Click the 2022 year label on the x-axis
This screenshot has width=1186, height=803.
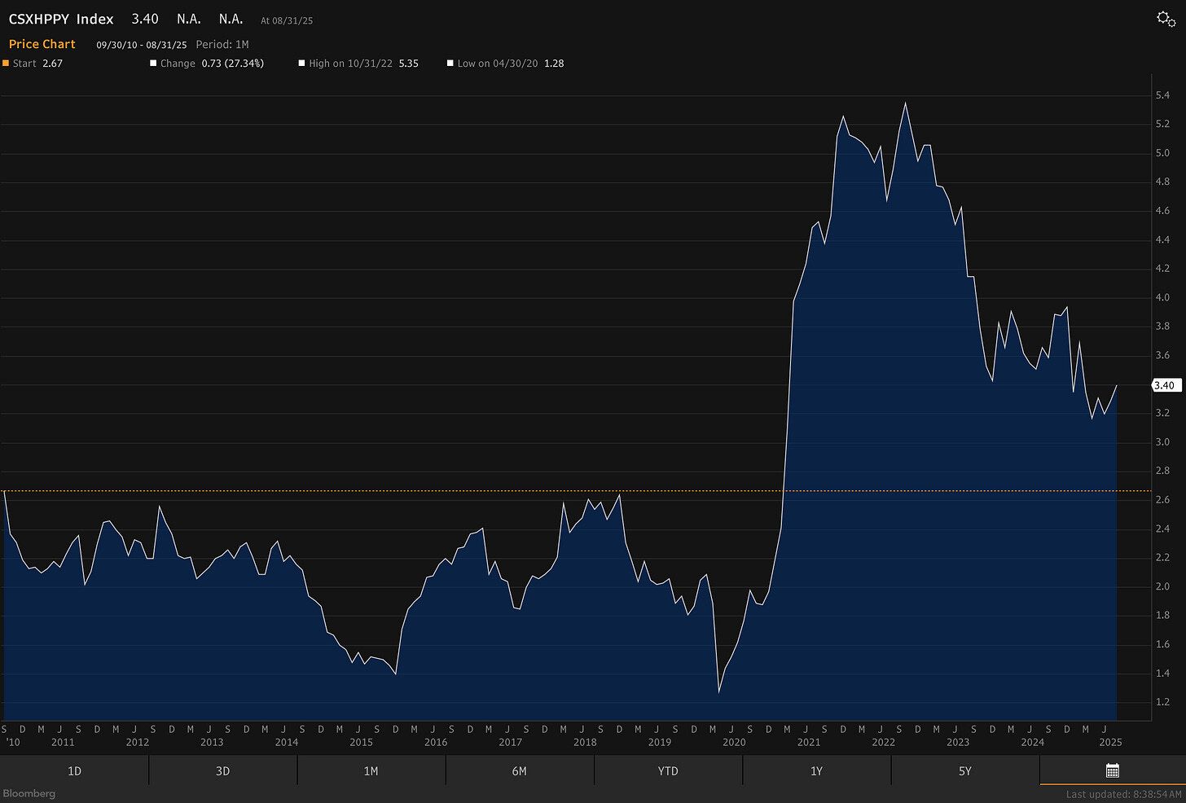[884, 742]
